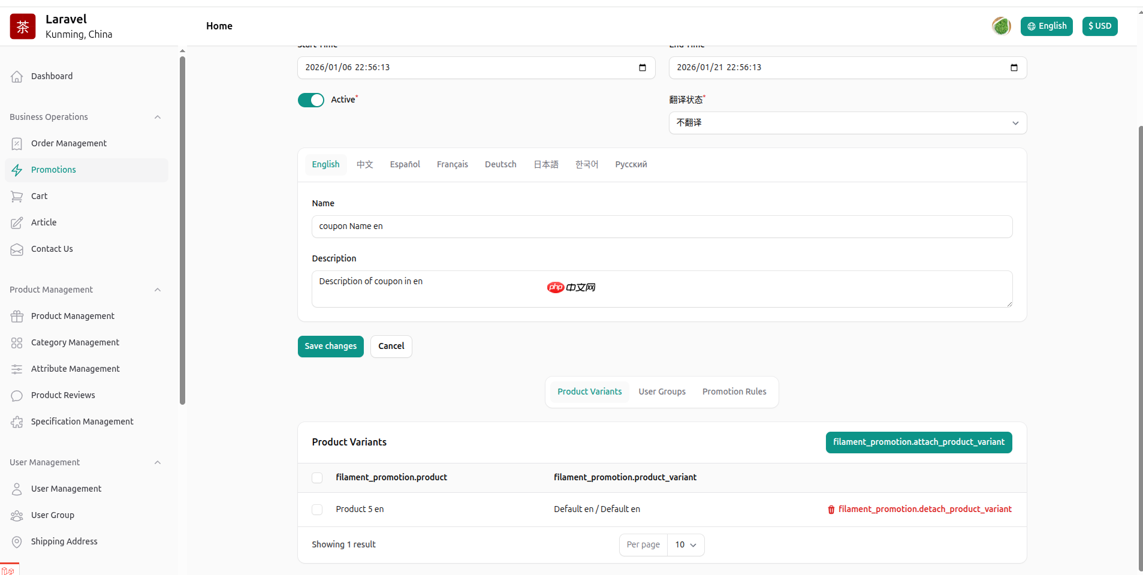This screenshot has width=1143, height=575.
Task: Select the Product Reviews icon
Action: click(x=17, y=395)
